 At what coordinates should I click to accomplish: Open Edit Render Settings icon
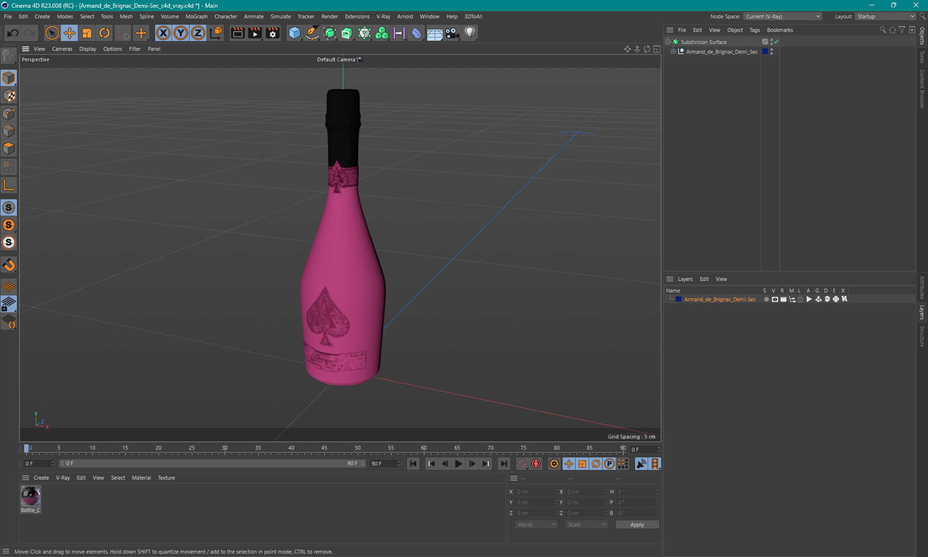tap(273, 33)
